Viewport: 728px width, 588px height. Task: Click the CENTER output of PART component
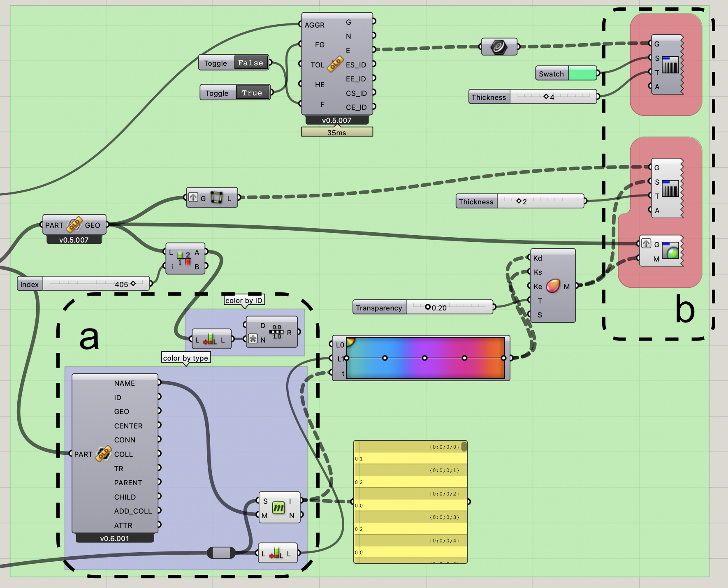click(128, 426)
